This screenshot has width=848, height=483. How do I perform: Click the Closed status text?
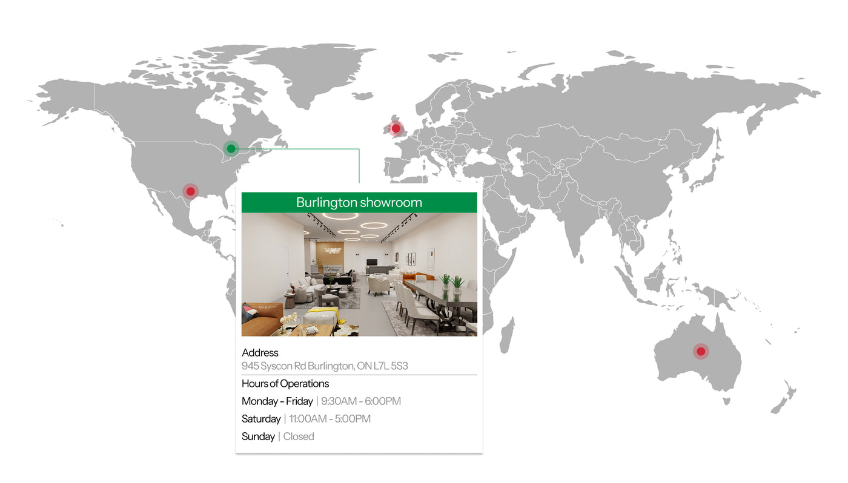click(299, 436)
